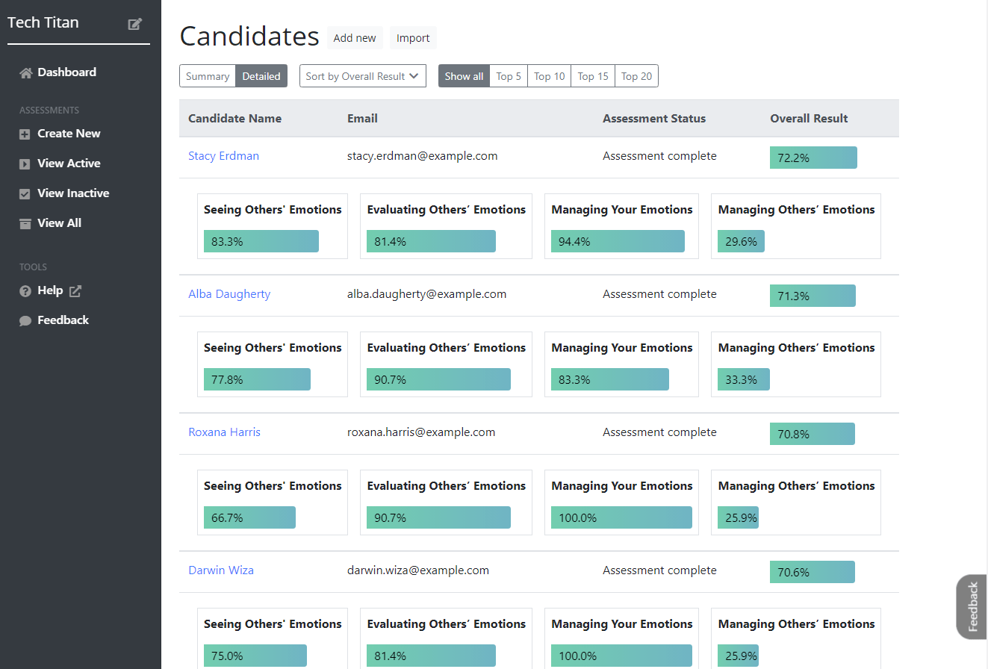Click the Feedback speech bubble icon
Screen dimensions: 988x669
coord(23,320)
